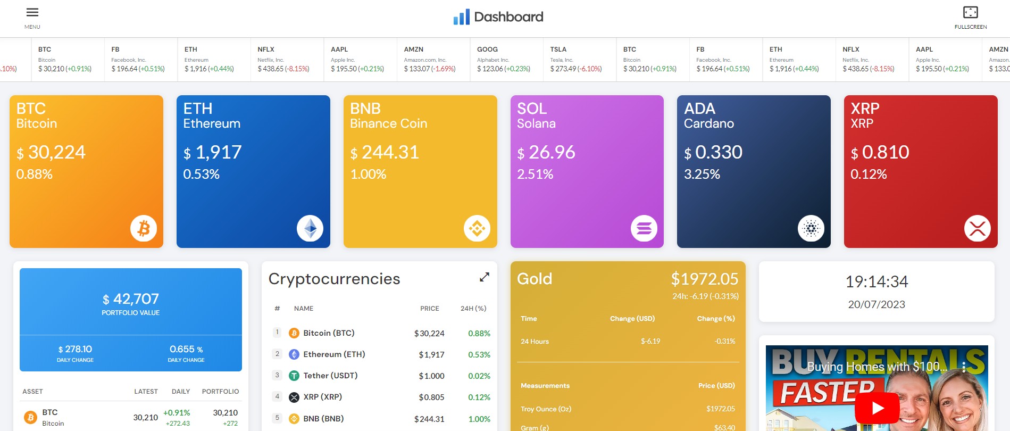Toggle Fullscreen mode icon
This screenshot has height=431, width=1010.
pyautogui.click(x=970, y=12)
